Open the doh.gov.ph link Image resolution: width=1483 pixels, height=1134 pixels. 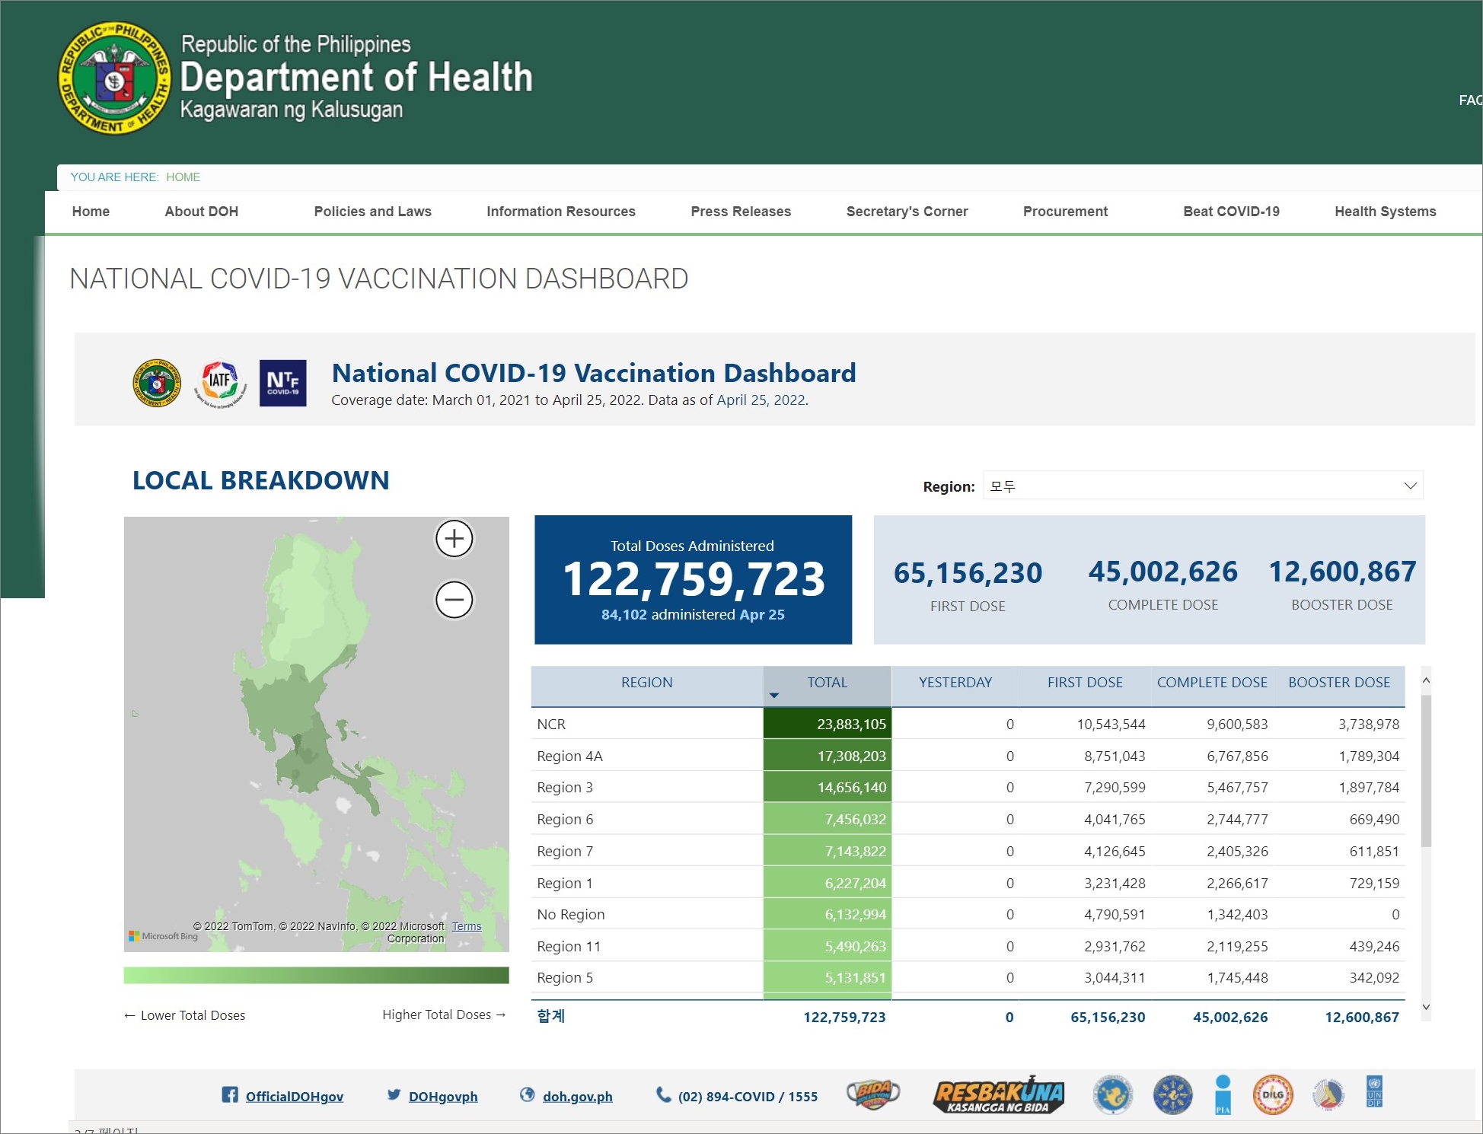pos(577,1097)
